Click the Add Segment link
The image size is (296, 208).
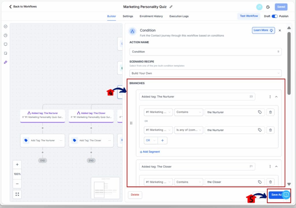pyautogui.click(x=150, y=152)
